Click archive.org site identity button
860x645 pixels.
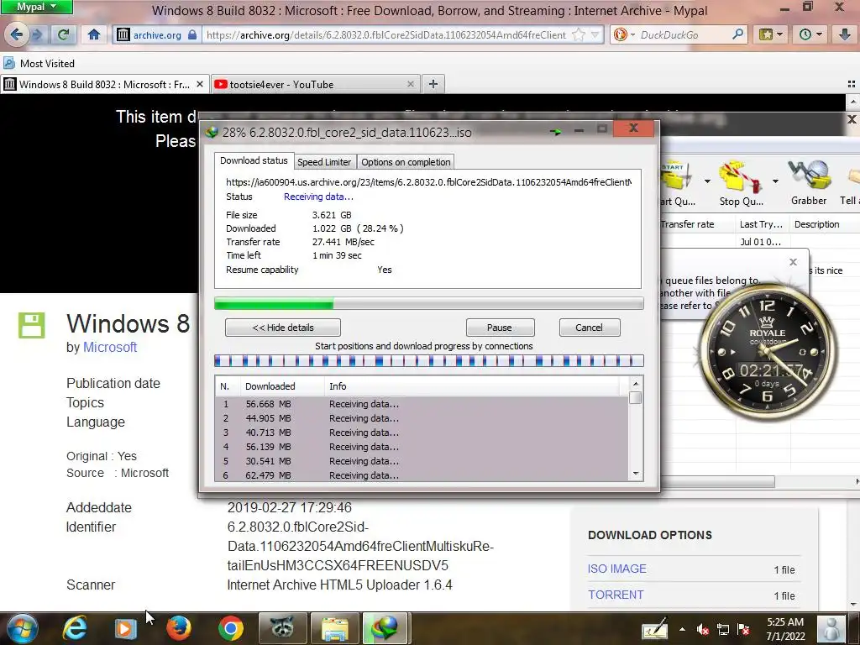pos(156,35)
